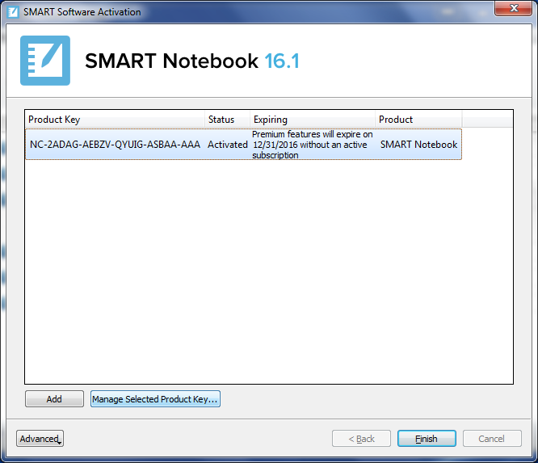This screenshot has height=463, width=538.
Task: Sort by the Product column header
Action: 418,120
